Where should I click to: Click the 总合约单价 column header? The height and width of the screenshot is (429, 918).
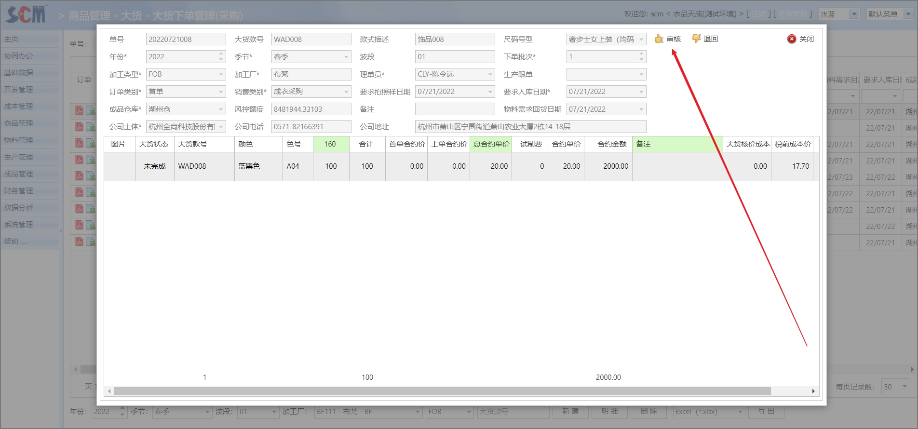click(x=491, y=144)
